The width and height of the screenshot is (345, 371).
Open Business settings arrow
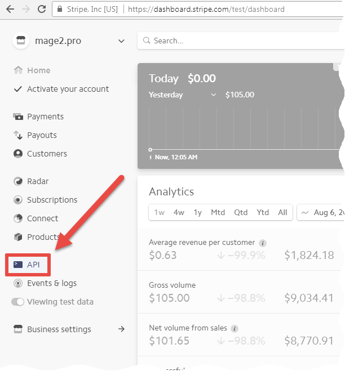(x=122, y=329)
